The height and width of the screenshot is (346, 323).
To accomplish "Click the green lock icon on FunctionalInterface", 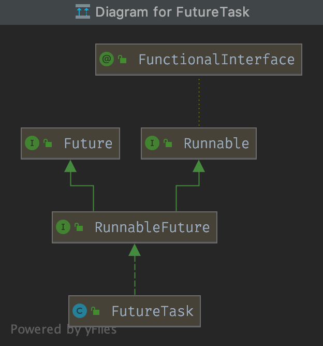I will click(123, 60).
